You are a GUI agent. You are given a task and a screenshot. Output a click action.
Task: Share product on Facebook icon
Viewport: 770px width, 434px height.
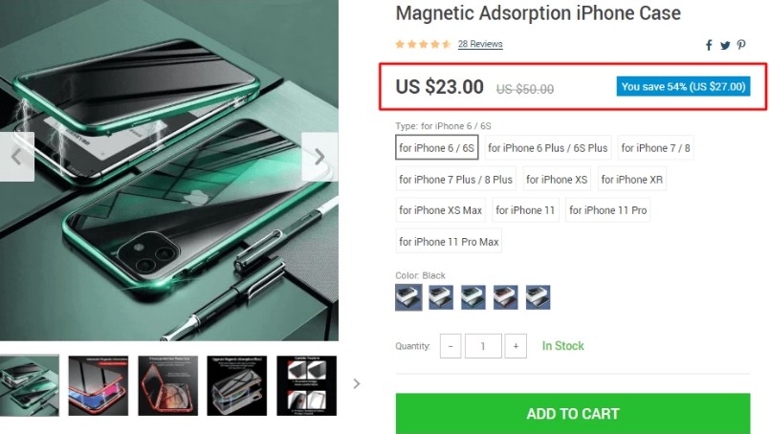click(709, 46)
